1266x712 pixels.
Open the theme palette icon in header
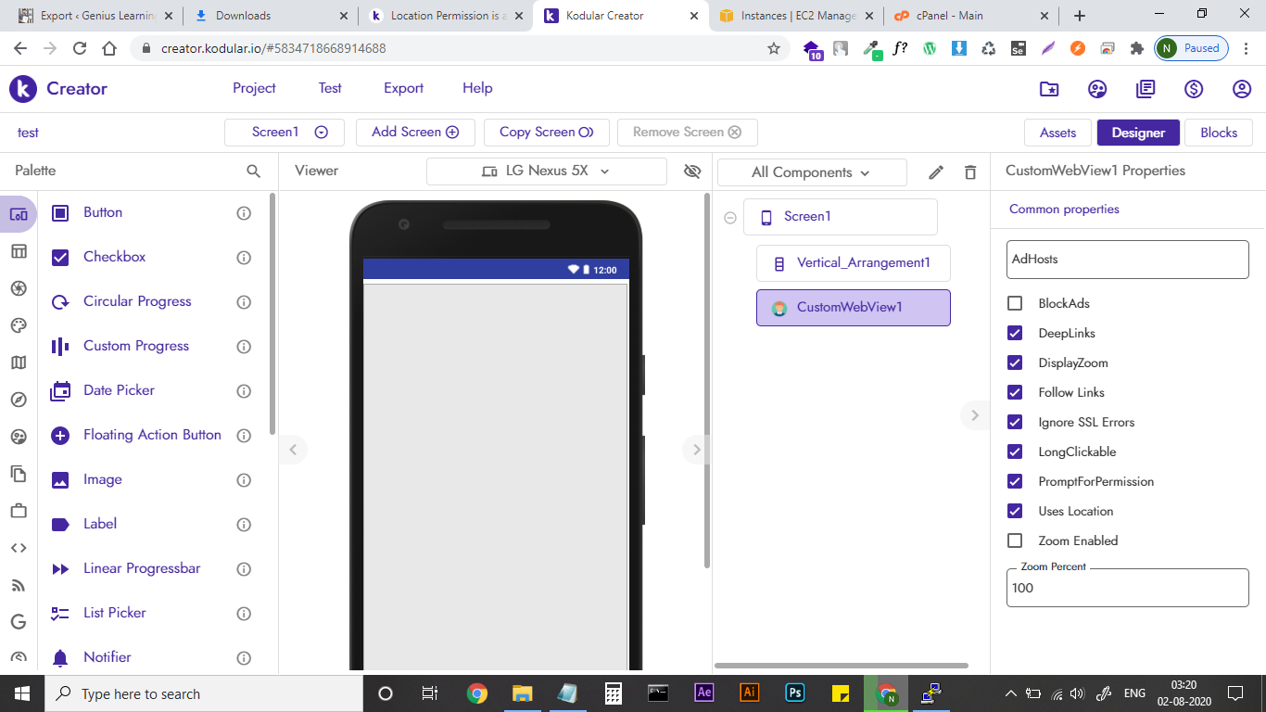click(x=1097, y=89)
